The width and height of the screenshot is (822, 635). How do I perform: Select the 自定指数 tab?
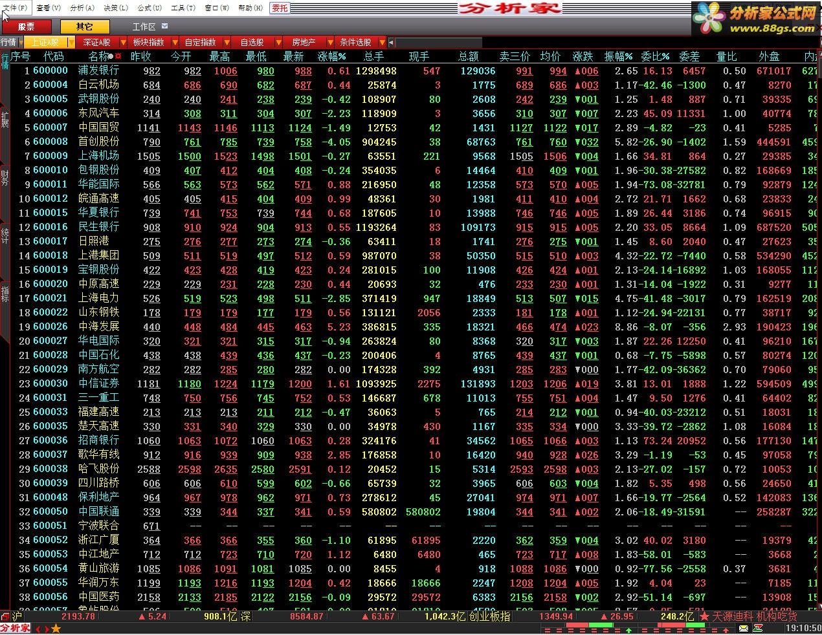200,42
